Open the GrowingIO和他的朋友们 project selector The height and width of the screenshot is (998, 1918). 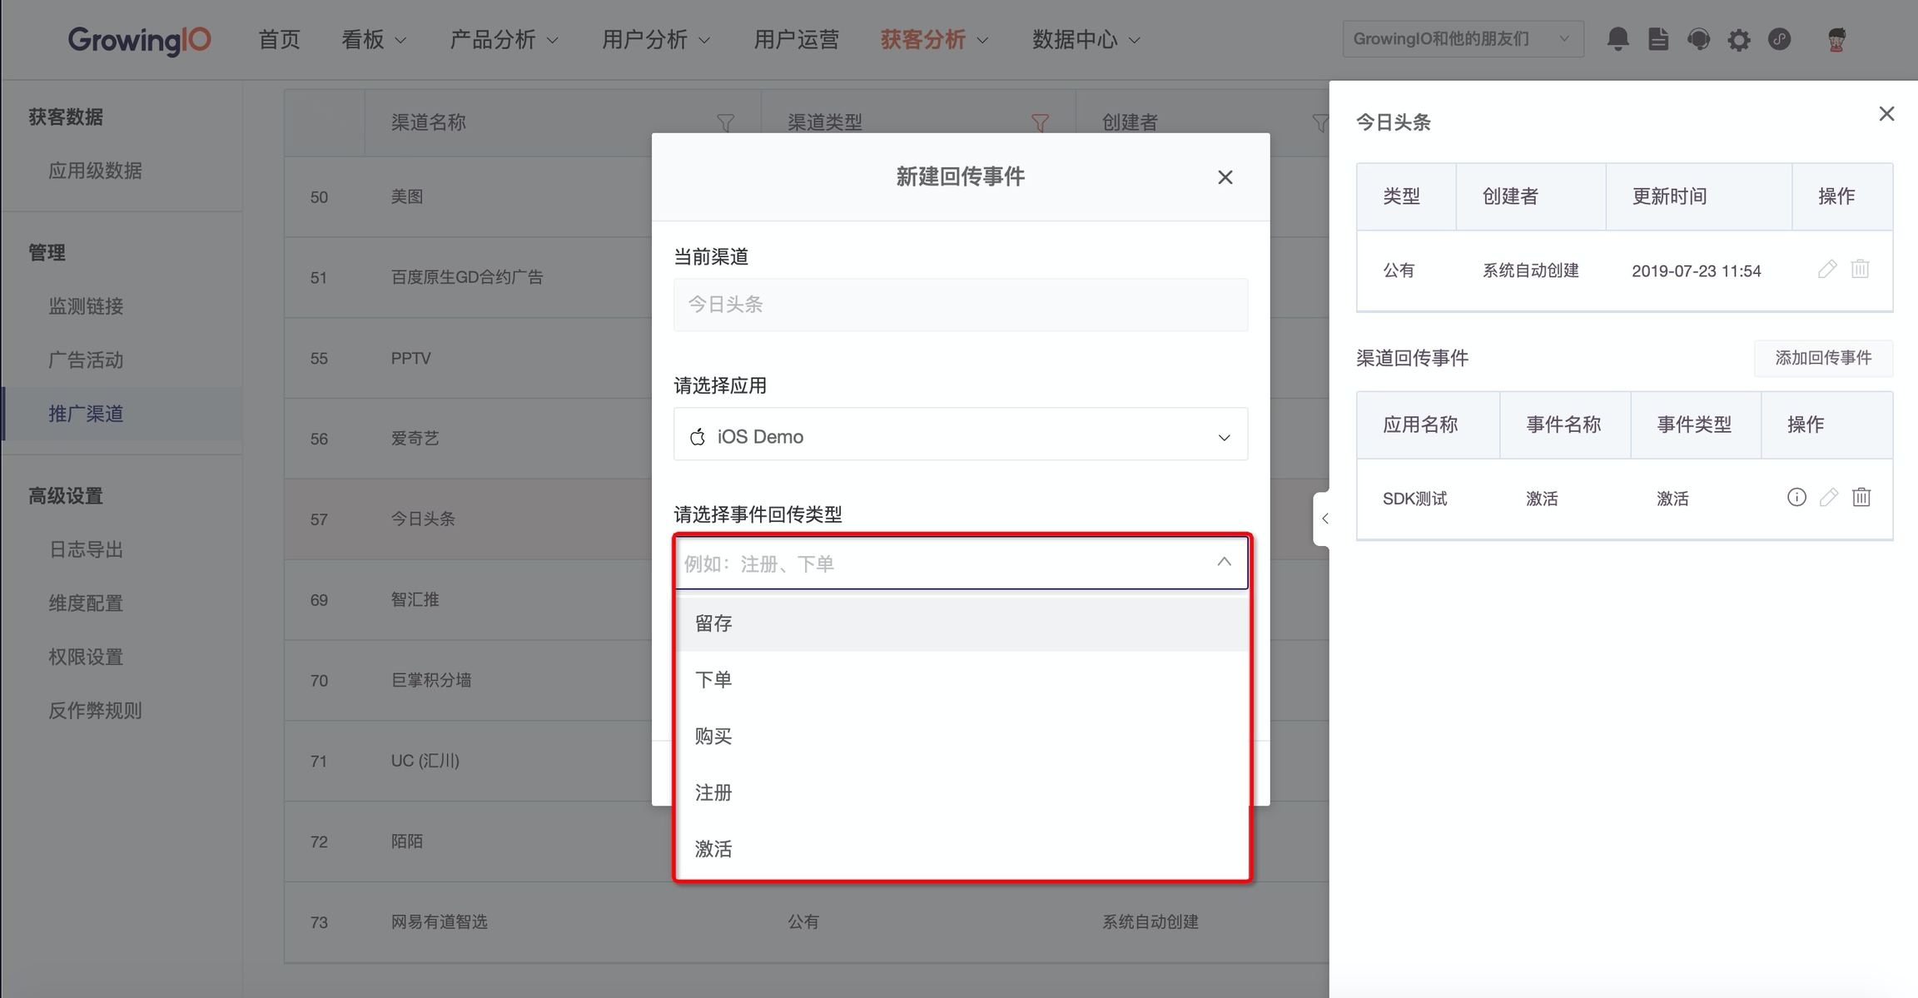point(1461,39)
